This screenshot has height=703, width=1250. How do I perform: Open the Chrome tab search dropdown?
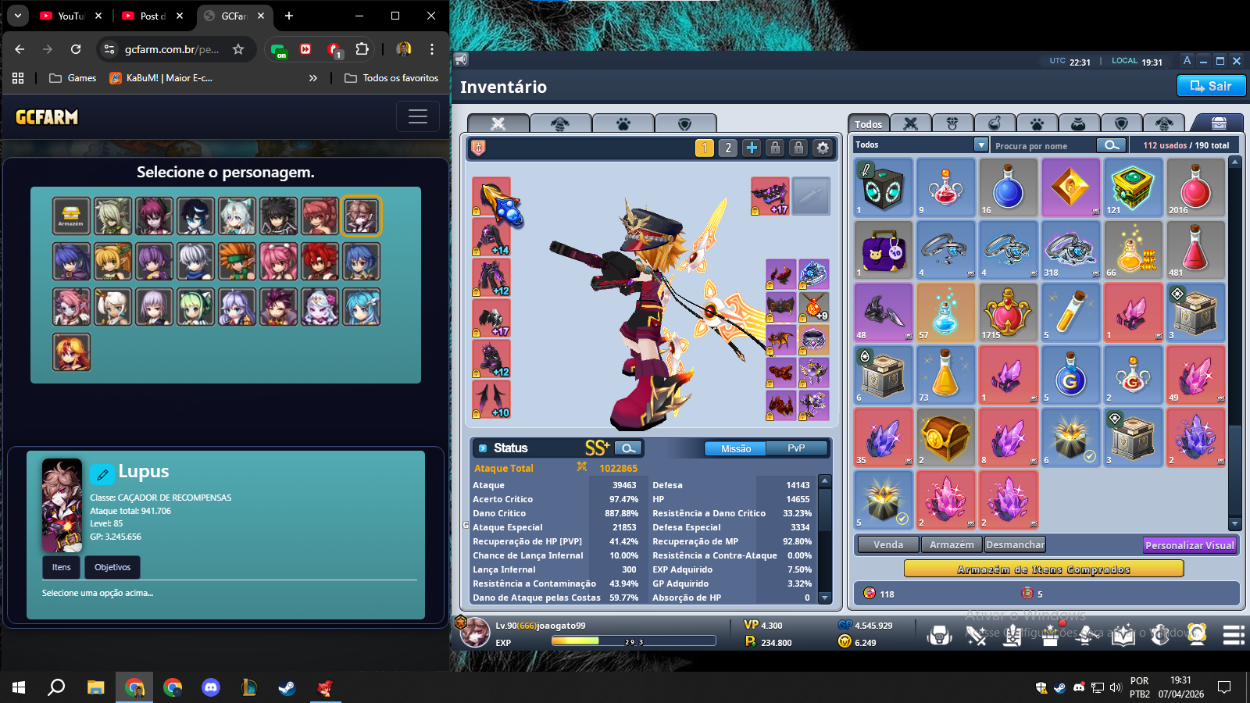click(x=17, y=16)
